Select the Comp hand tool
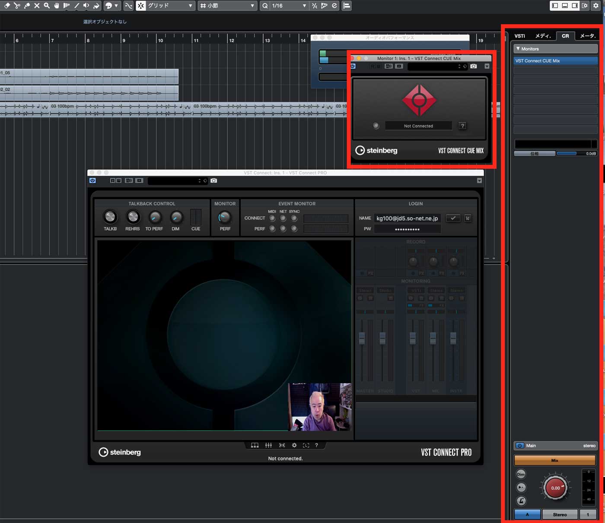 (57, 6)
